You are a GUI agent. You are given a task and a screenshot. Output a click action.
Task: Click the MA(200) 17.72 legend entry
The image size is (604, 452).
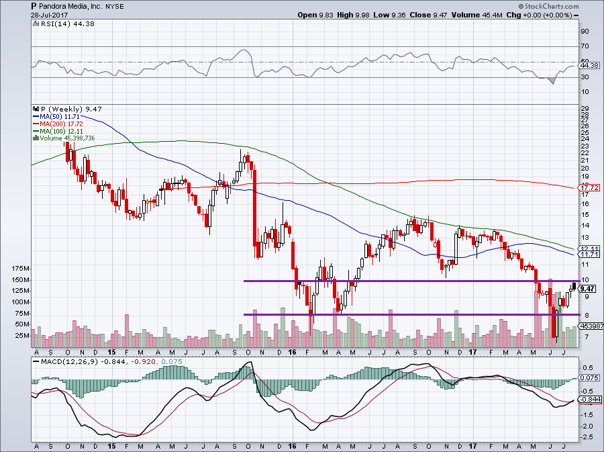(x=61, y=124)
